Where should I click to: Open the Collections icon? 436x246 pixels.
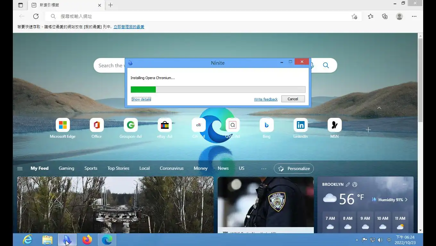385,16
